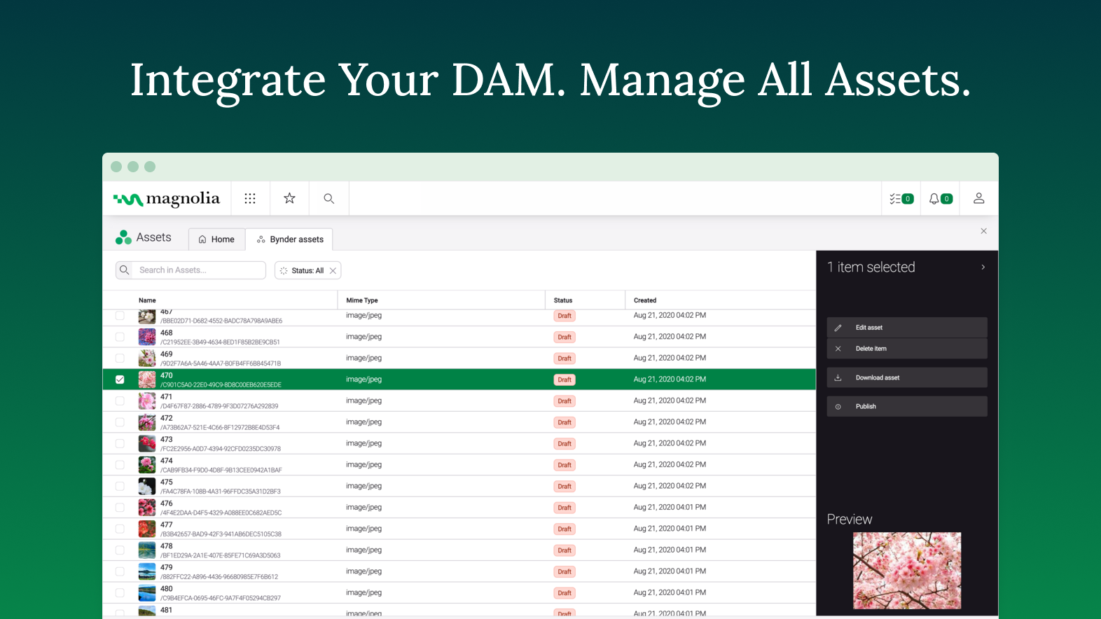Open the search magnifier in top bar
Image resolution: width=1101 pixels, height=619 pixels.
(x=328, y=199)
